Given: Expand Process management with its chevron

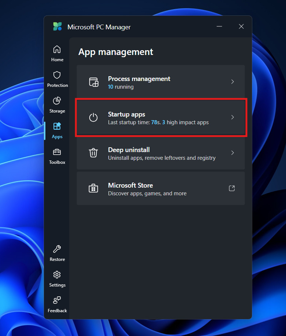Looking at the screenshot, I should pos(233,82).
